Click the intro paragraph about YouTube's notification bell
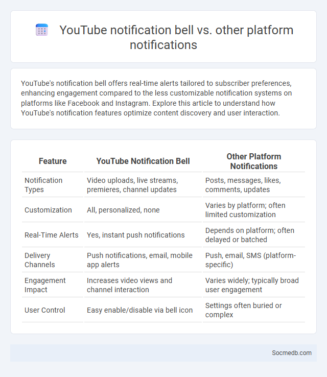 [x=156, y=98]
